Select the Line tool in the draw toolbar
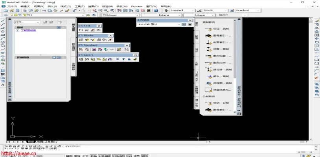This screenshot has width=320, height=157. tap(3, 20)
